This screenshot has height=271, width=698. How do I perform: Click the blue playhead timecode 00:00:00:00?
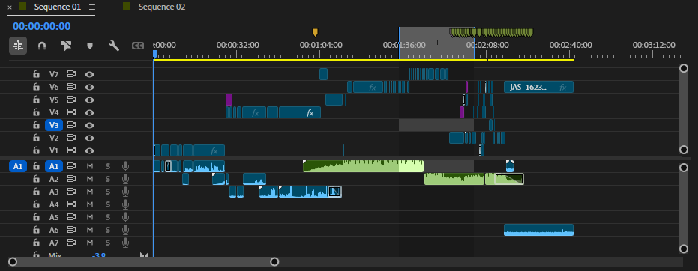click(x=42, y=26)
